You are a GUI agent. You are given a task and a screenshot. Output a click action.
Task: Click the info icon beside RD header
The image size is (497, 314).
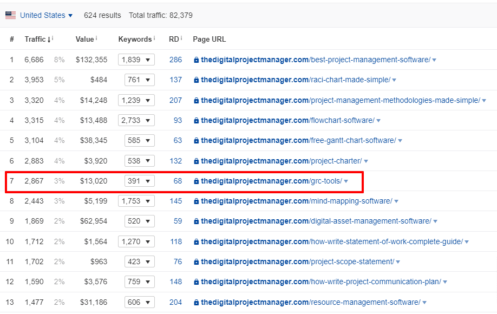tap(181, 38)
